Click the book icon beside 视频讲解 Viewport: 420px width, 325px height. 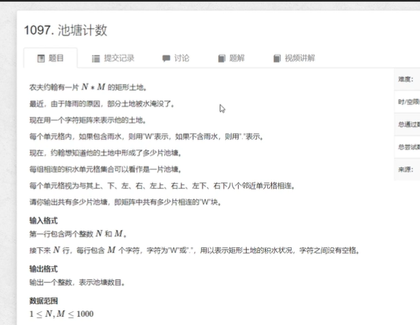tap(277, 59)
